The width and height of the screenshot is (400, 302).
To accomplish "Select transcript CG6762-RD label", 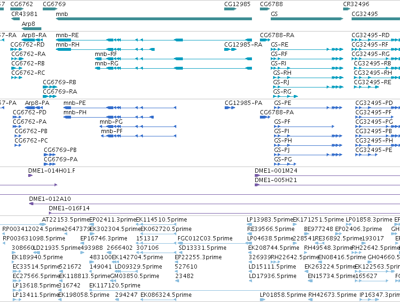I will click(x=28, y=45).
